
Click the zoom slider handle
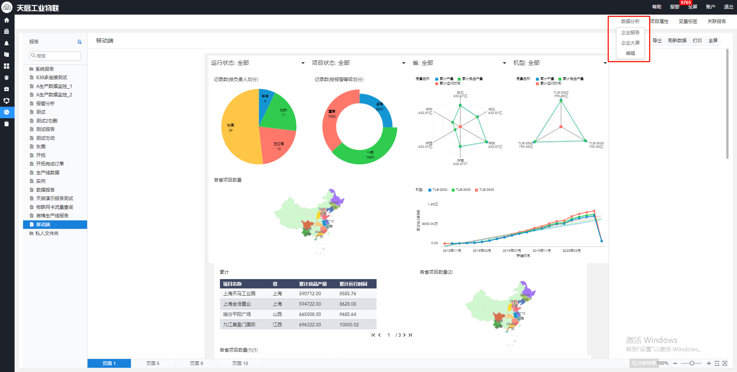click(x=692, y=363)
